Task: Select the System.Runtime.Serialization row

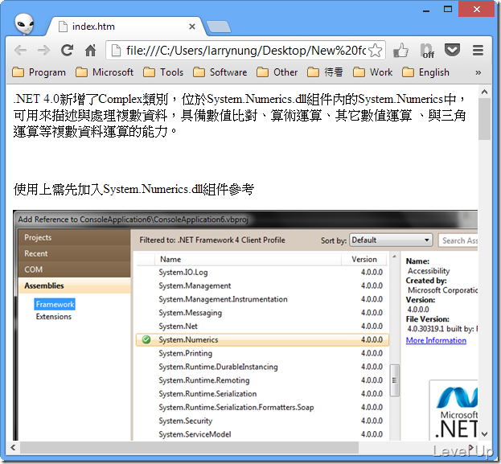Action: click(262, 393)
